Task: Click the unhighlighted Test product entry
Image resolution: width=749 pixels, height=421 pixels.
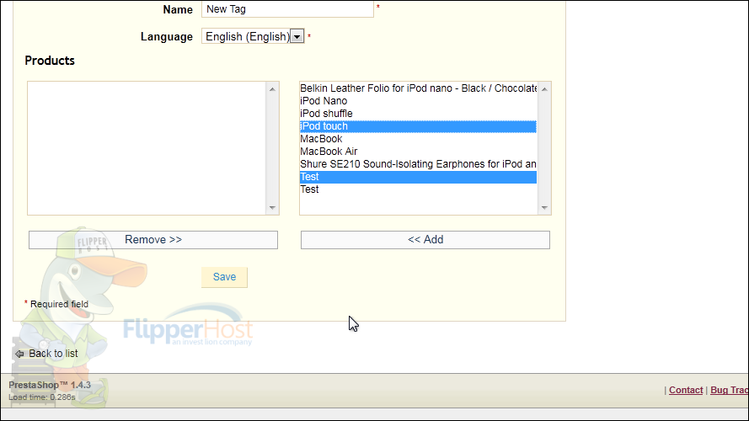Action: coord(418,189)
